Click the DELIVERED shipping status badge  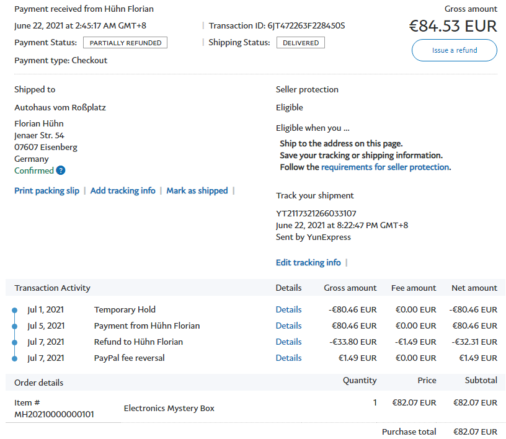[300, 43]
